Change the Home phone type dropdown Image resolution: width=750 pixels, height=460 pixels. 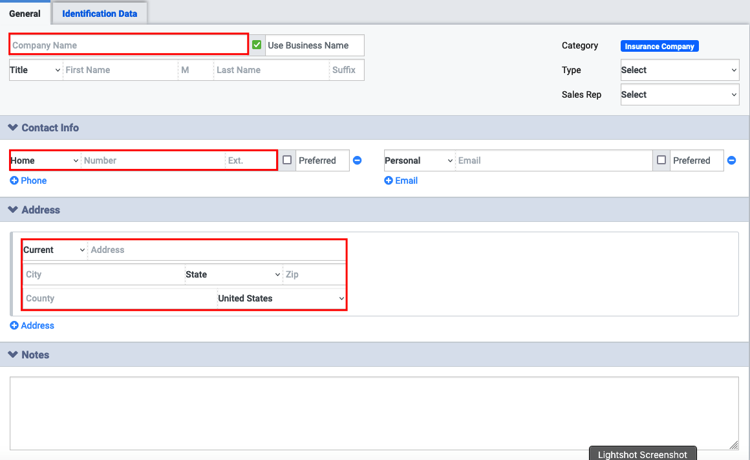coord(45,160)
